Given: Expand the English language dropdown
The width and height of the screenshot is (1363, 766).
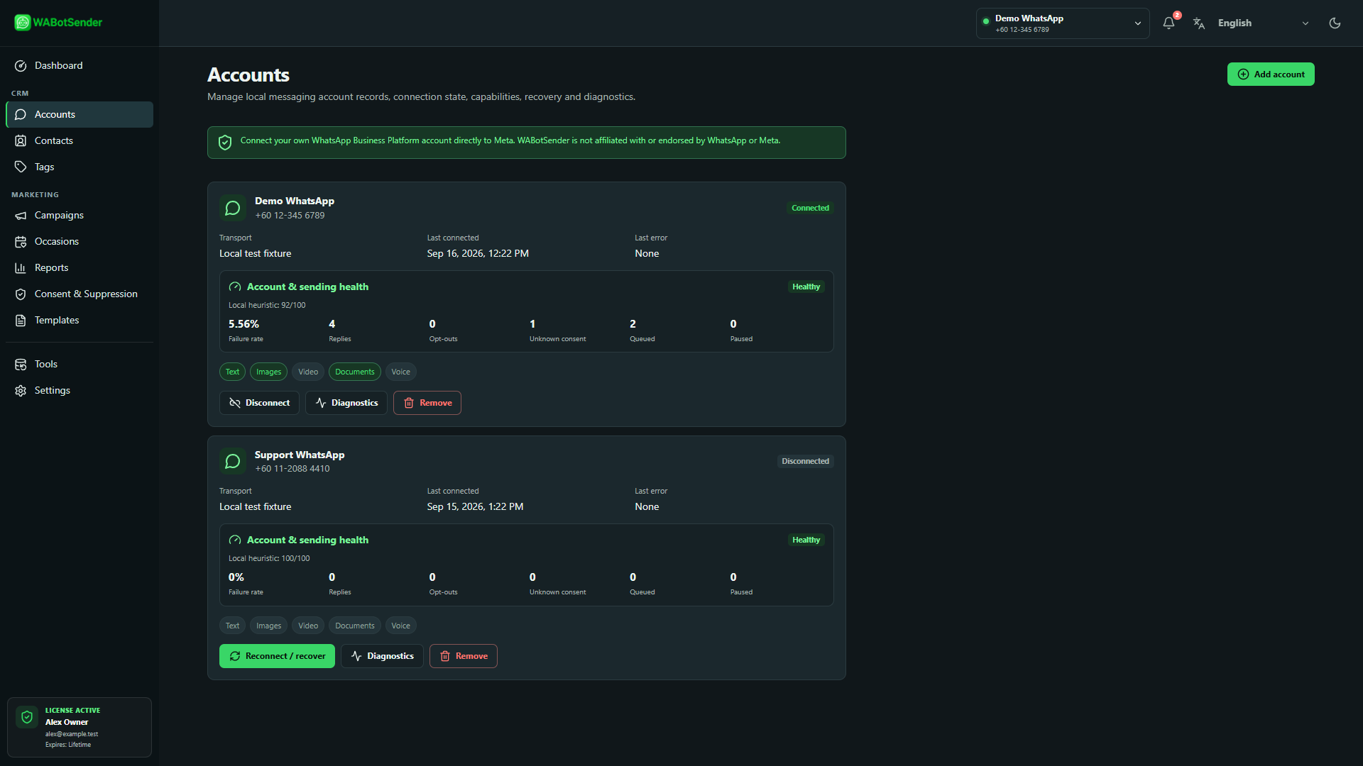Looking at the screenshot, I should point(1263,23).
